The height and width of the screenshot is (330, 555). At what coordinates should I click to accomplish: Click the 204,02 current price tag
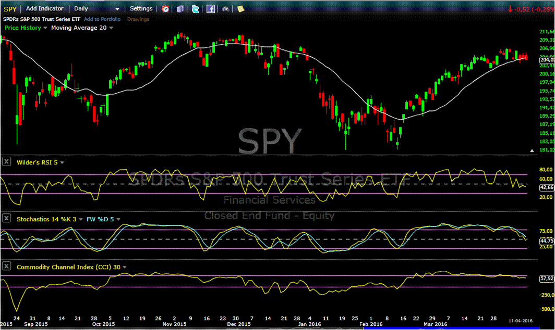click(x=547, y=60)
